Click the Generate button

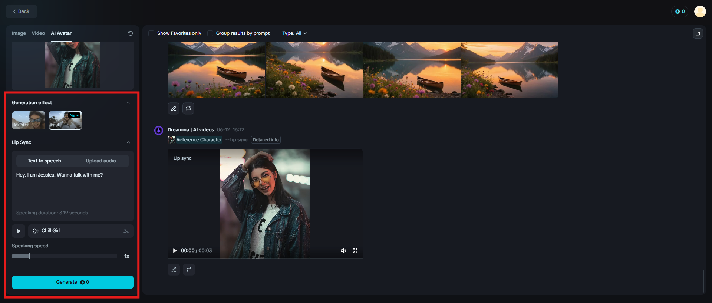(73, 282)
